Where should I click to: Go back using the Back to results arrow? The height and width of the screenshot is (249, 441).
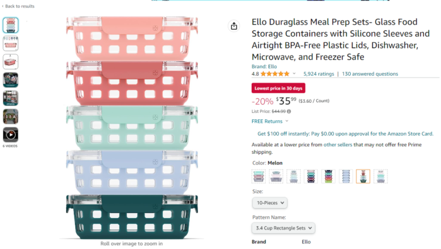click(3, 6)
